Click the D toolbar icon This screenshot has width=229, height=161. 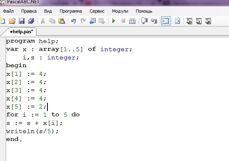click(x=189, y=21)
